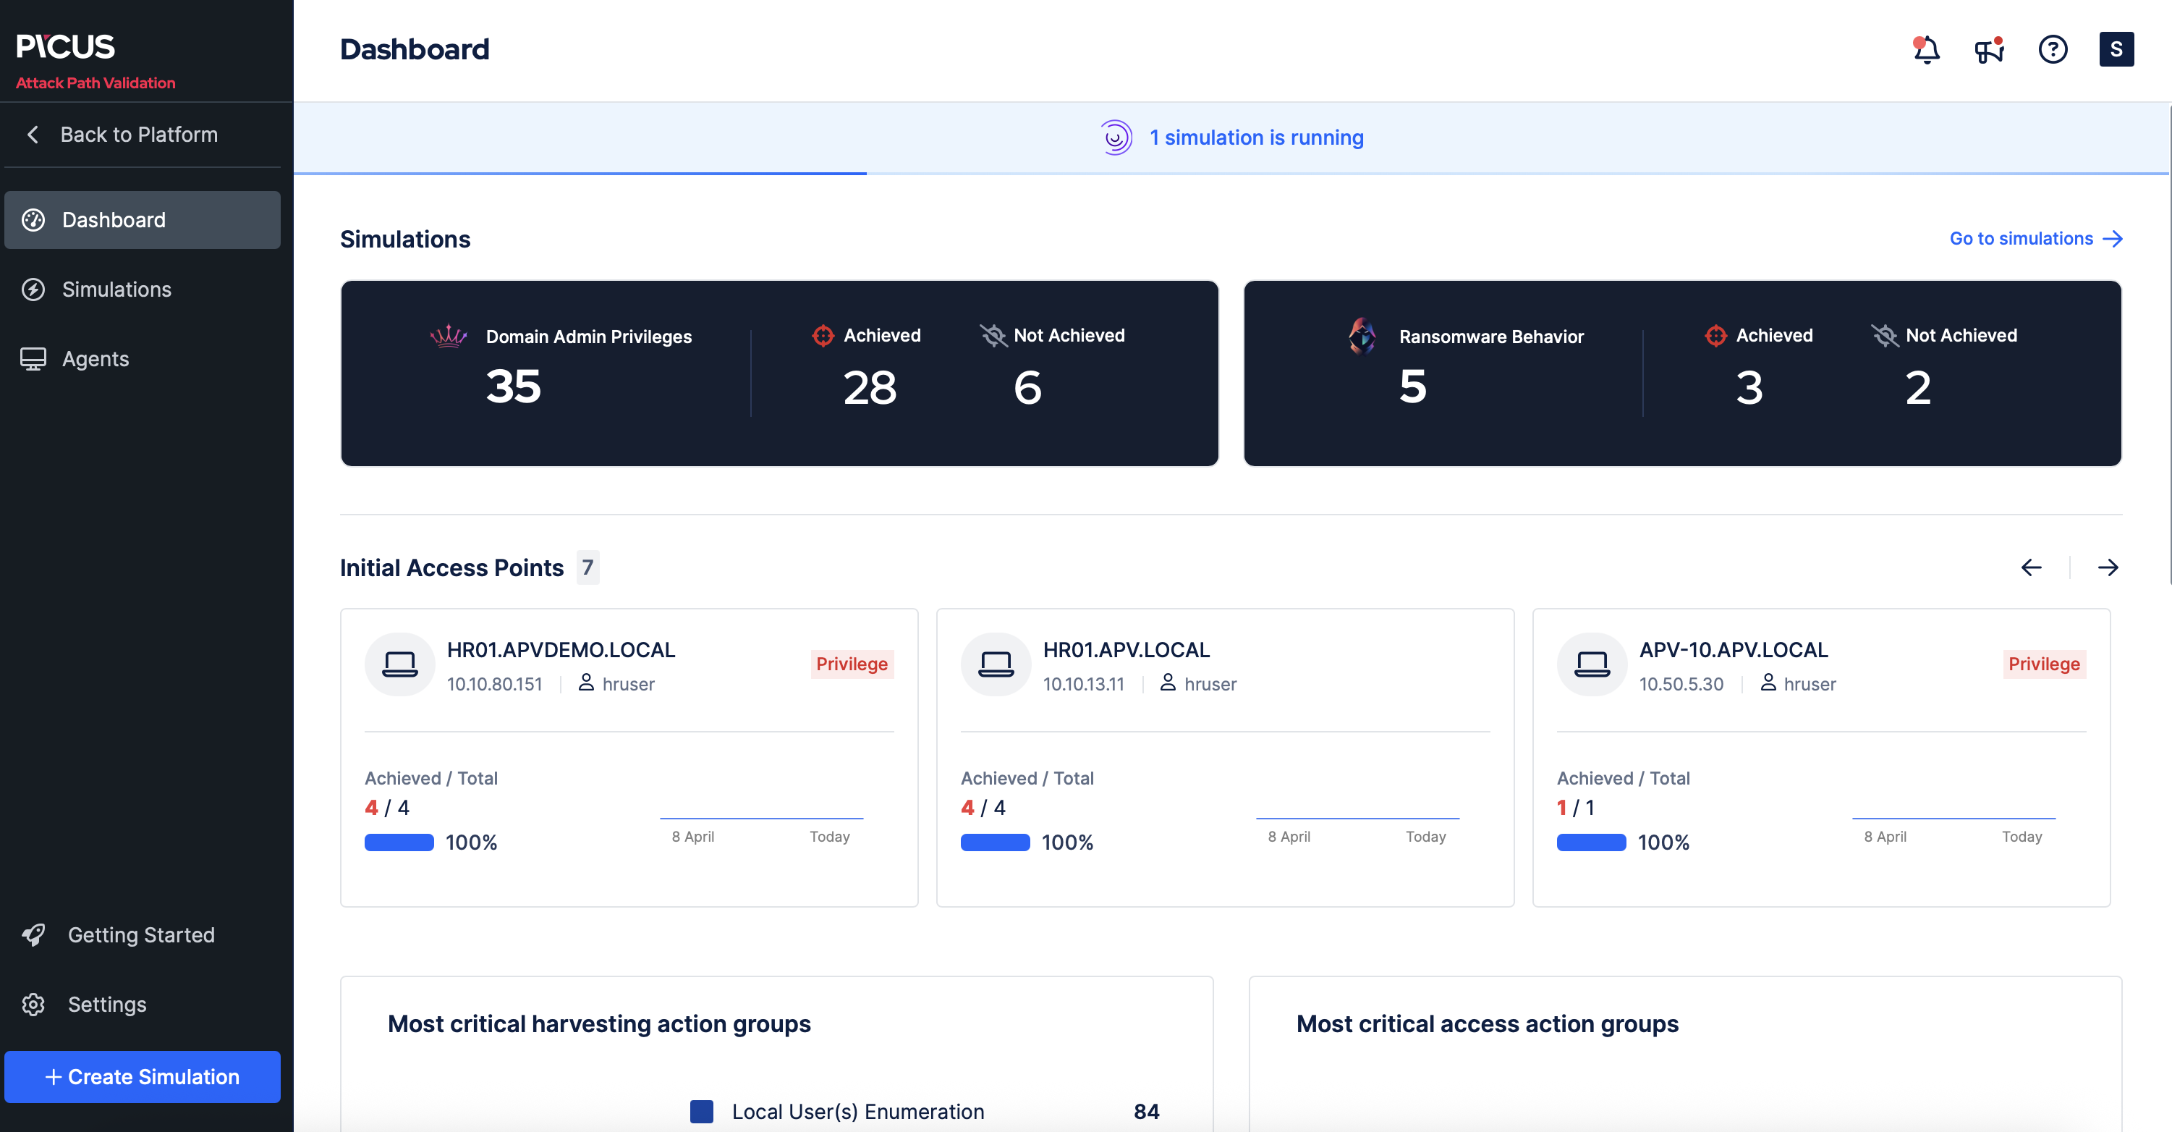This screenshot has width=2172, height=1132.
Task: Follow the Go to simulations link
Action: point(2035,239)
